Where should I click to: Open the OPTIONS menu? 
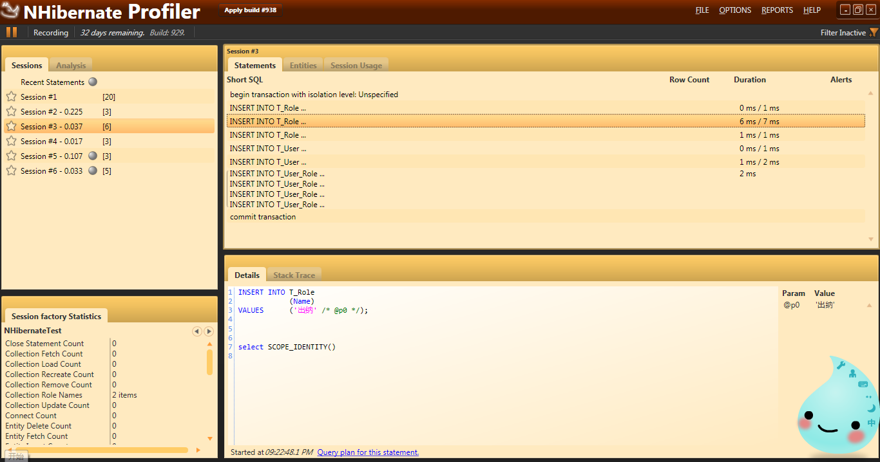[734, 10]
